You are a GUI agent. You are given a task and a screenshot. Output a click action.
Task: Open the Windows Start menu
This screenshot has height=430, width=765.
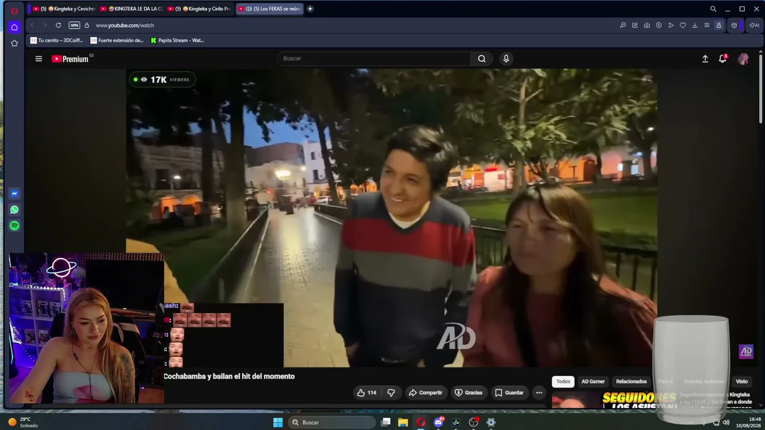click(278, 422)
